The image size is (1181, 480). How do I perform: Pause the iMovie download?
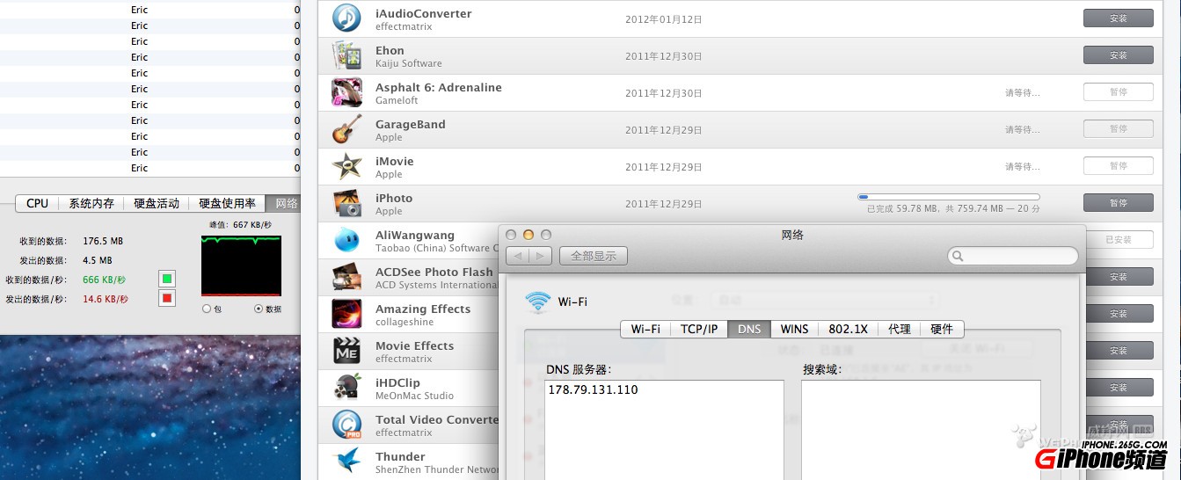pyautogui.click(x=1118, y=166)
